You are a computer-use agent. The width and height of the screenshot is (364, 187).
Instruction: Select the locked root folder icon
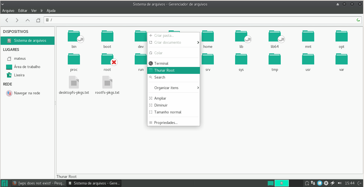[x=107, y=59]
